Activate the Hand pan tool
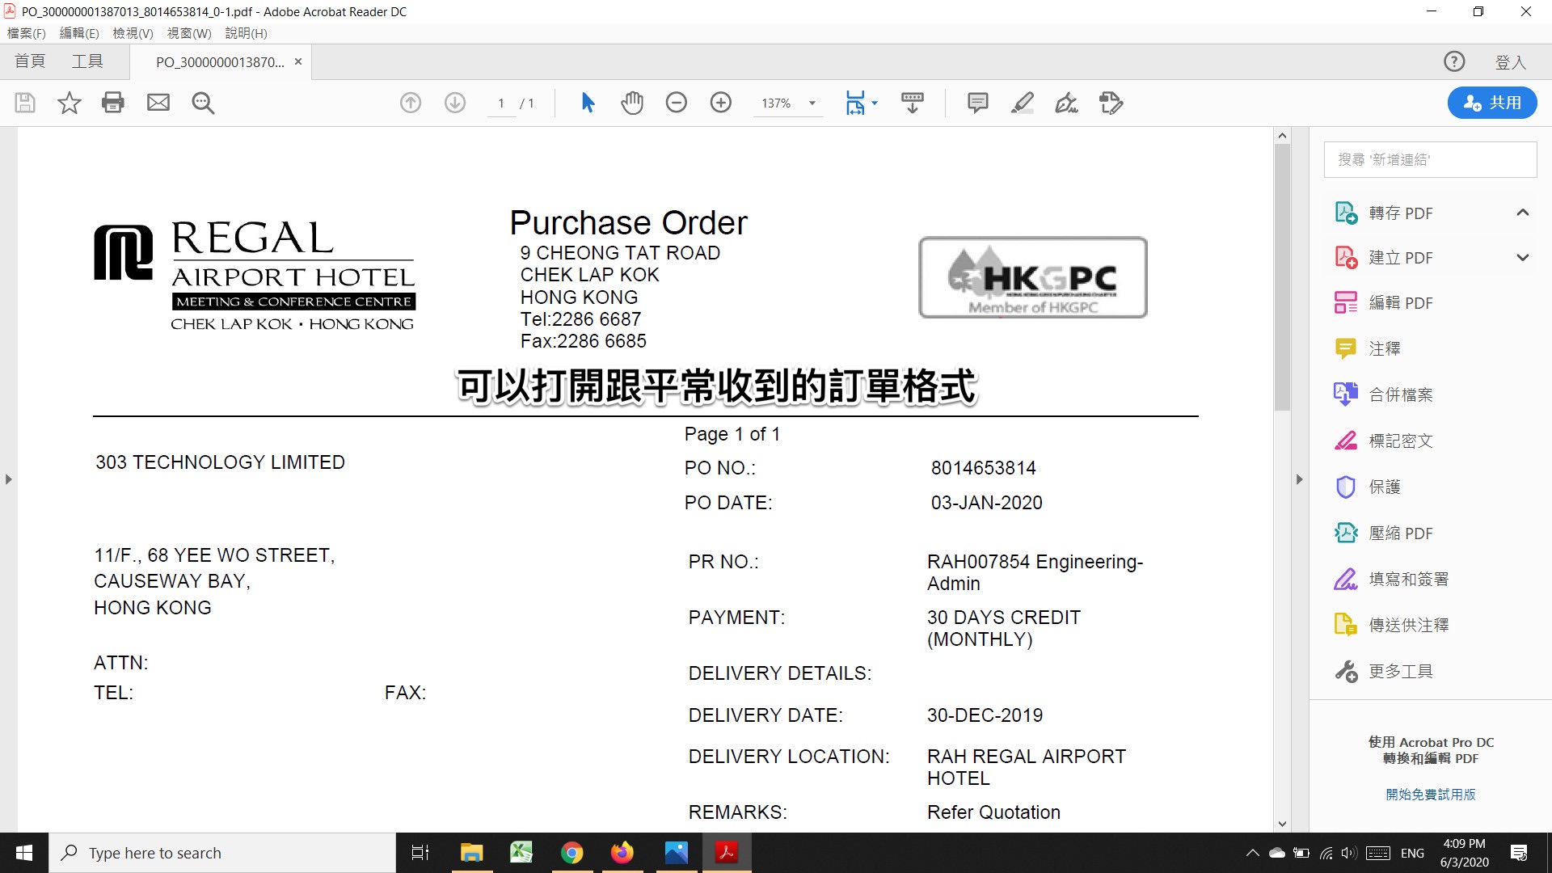 (x=632, y=103)
